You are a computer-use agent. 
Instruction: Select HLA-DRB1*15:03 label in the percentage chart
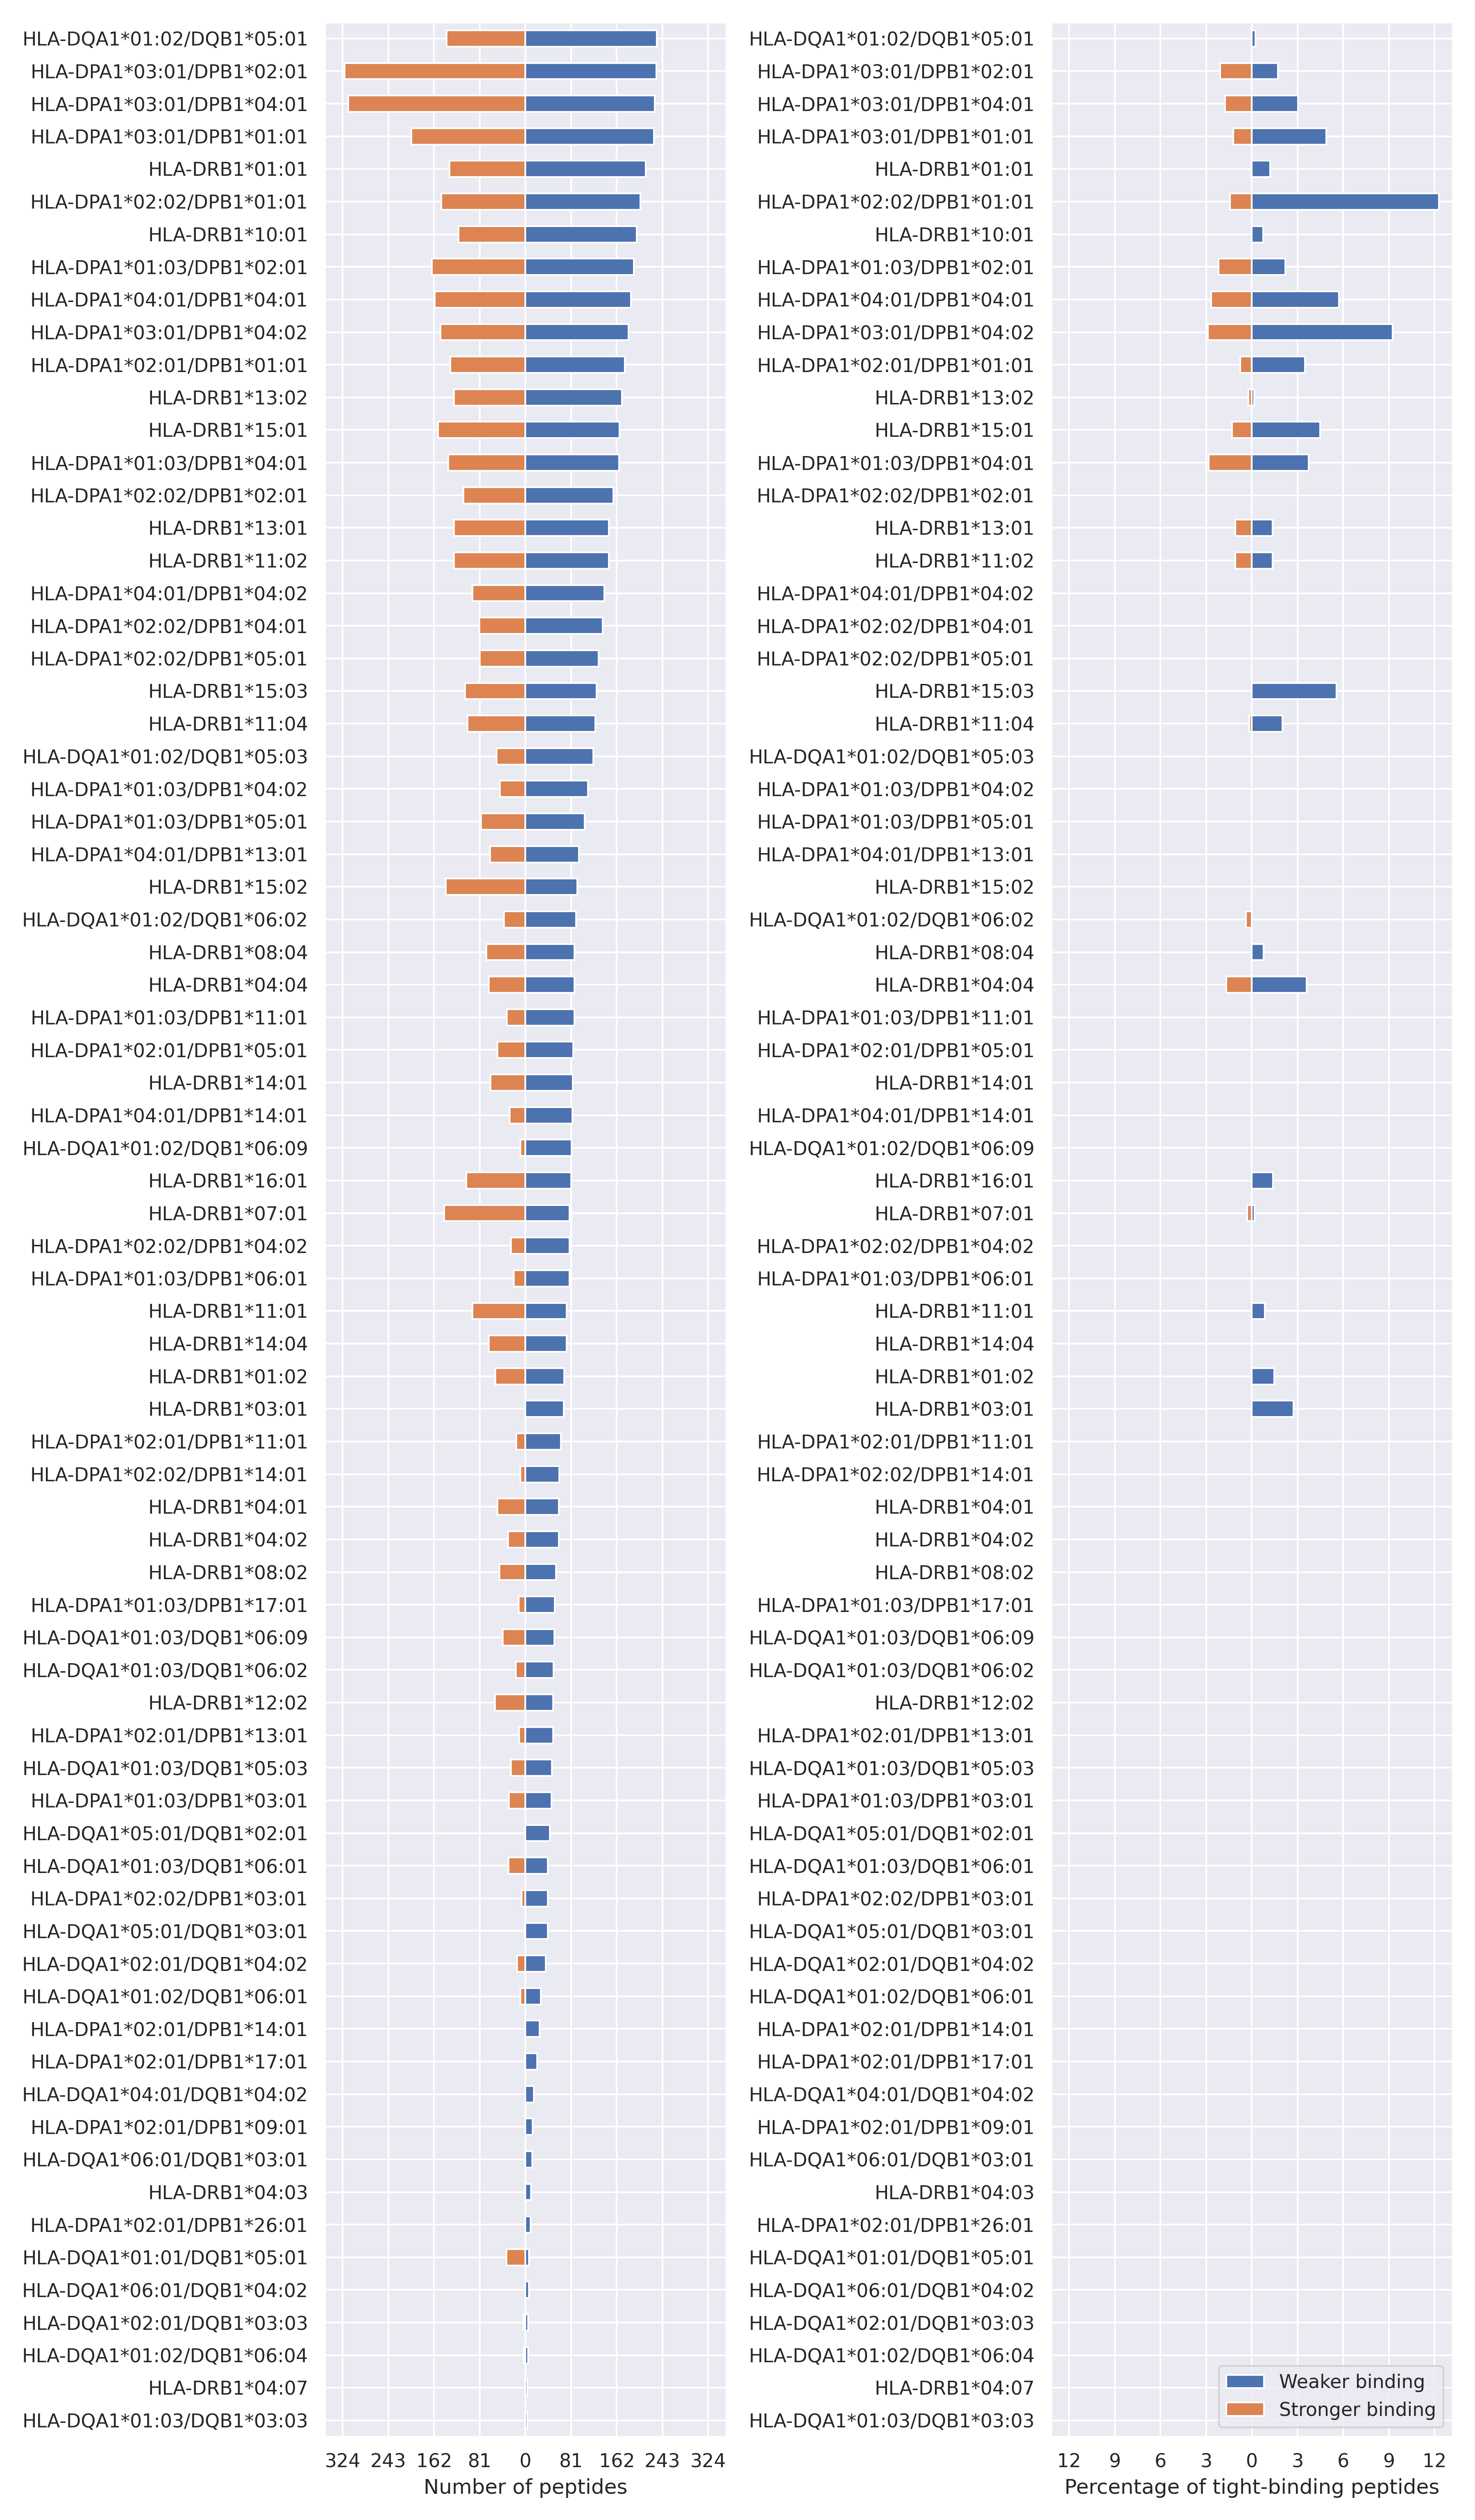(954, 691)
